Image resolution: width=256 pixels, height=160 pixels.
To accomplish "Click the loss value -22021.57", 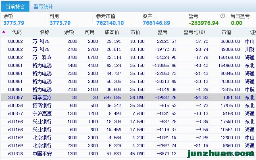I will click(165, 41).
